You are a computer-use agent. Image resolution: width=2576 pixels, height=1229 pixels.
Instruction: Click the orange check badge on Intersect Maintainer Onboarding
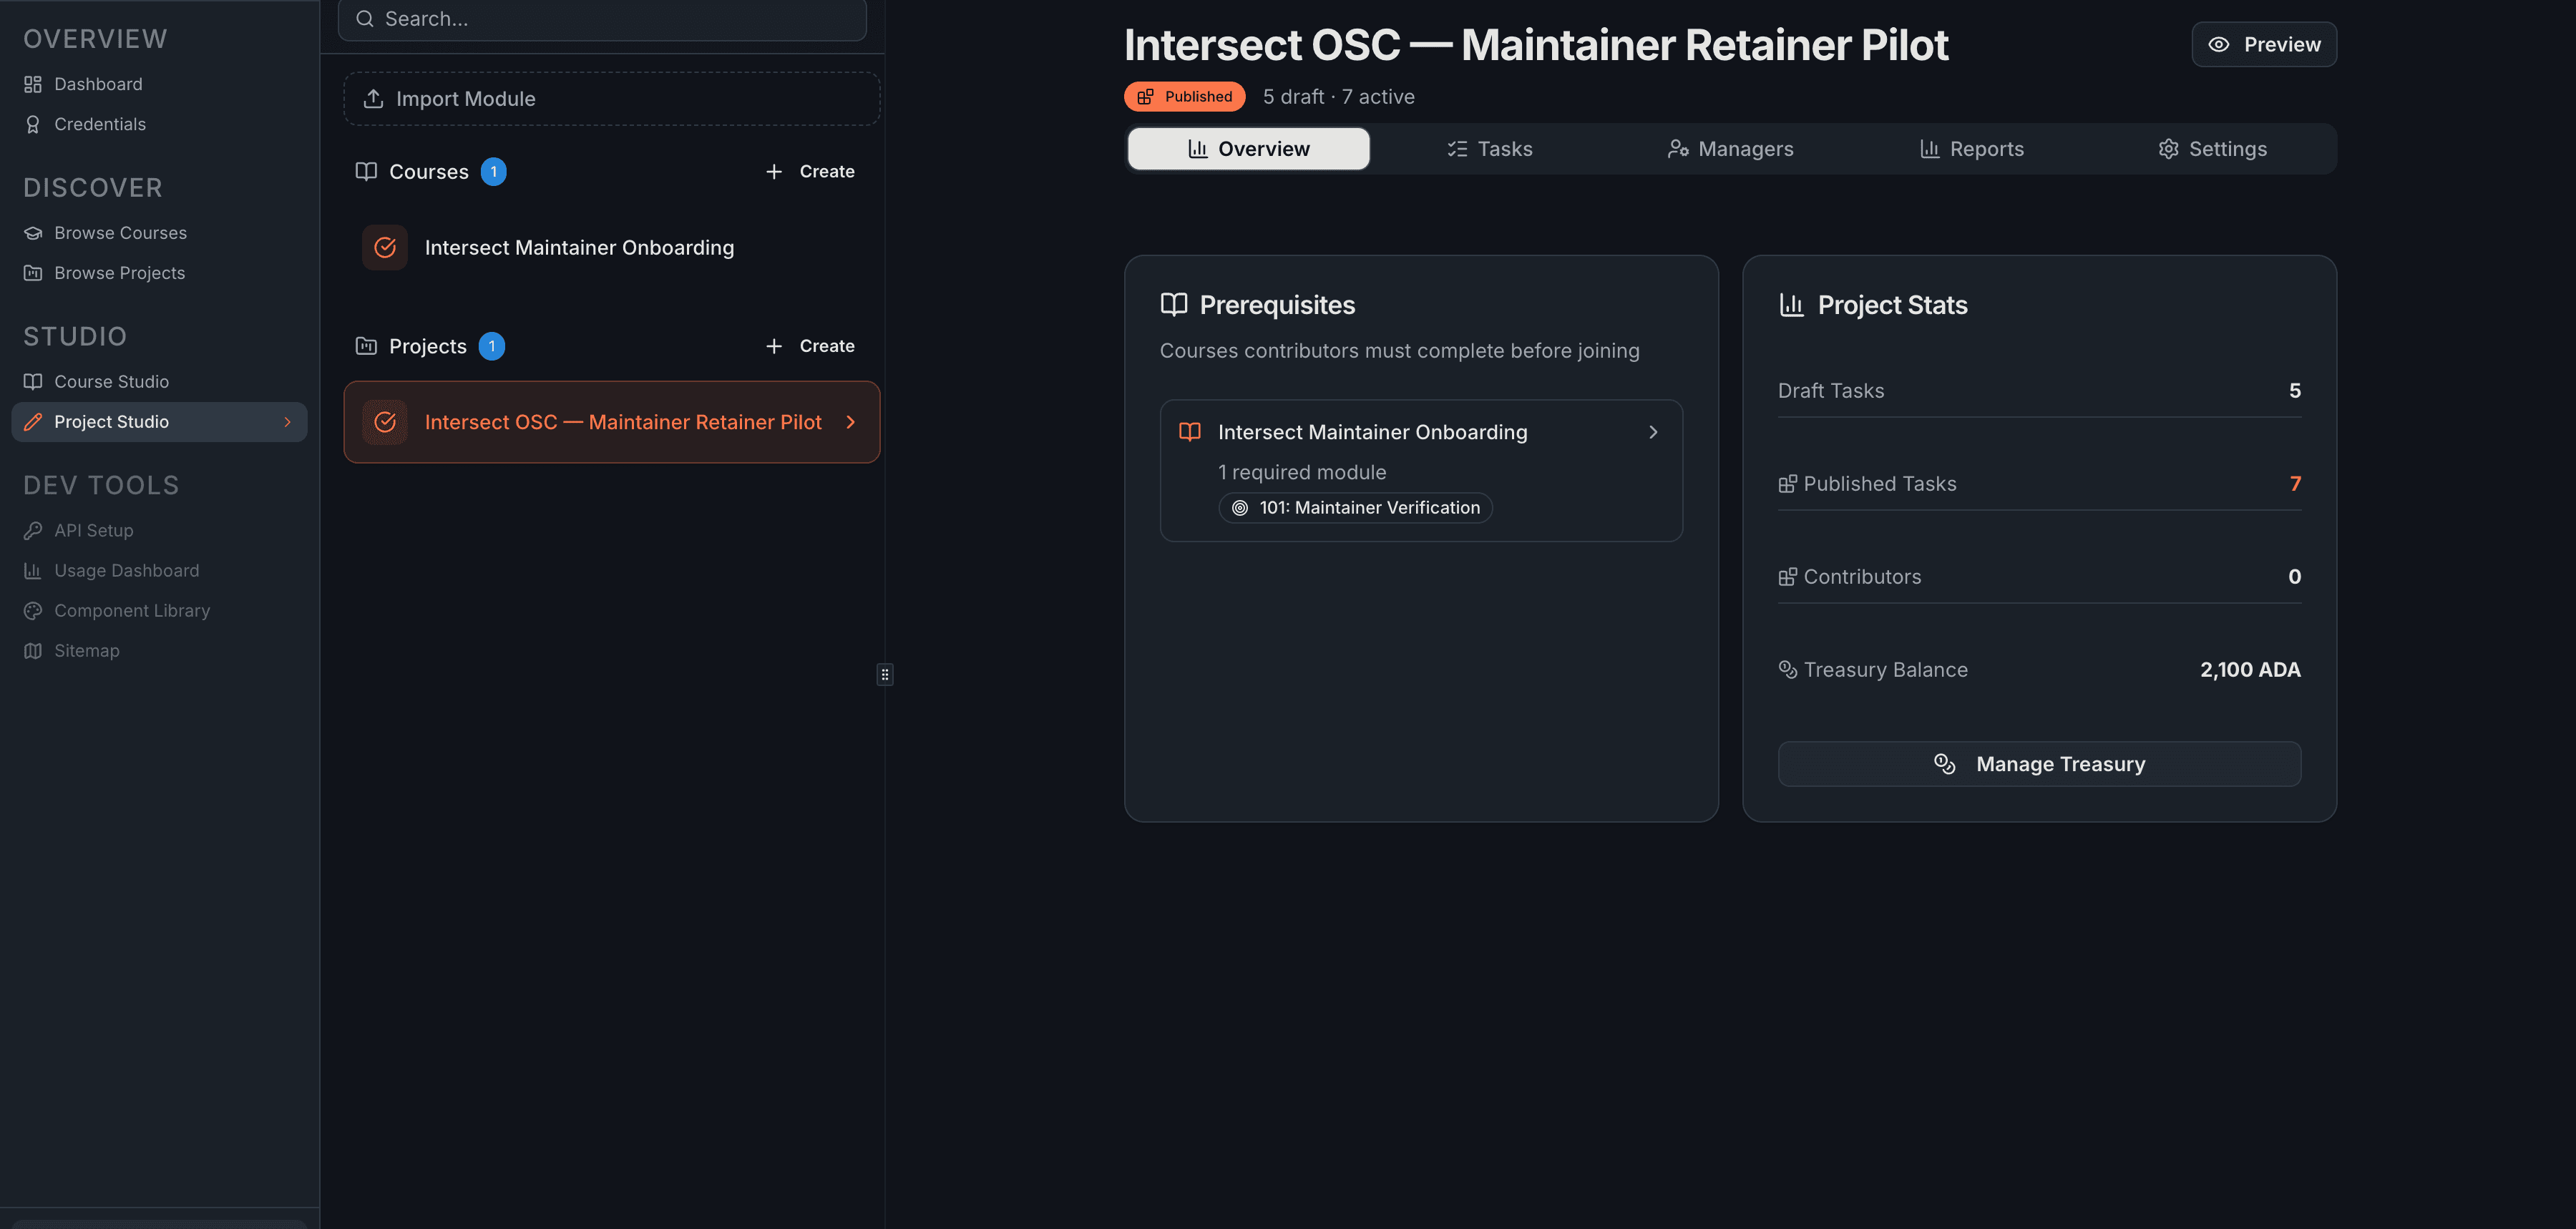[x=384, y=247]
